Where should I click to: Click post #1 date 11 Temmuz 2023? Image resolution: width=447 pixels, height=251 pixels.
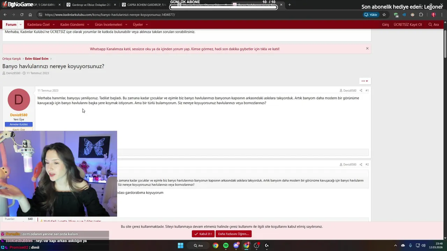(48, 91)
